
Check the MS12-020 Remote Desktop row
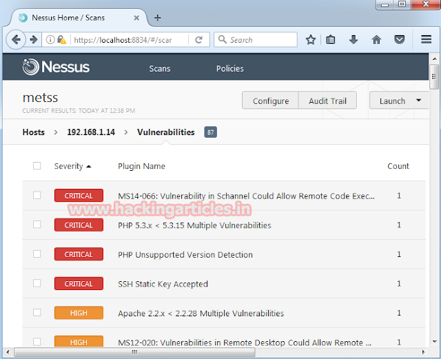(37, 342)
